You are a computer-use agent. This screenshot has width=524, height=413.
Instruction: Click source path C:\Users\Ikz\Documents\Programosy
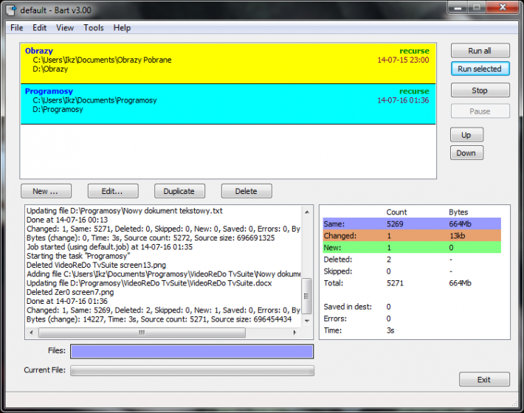(x=94, y=100)
